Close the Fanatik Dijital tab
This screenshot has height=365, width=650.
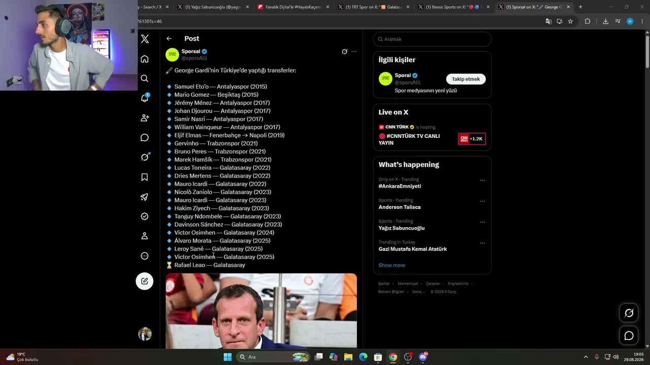(328, 7)
